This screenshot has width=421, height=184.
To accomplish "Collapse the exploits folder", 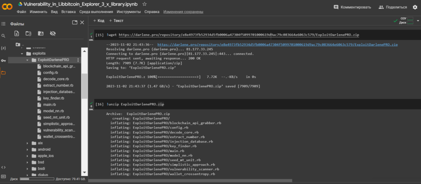I will coord(22,54).
